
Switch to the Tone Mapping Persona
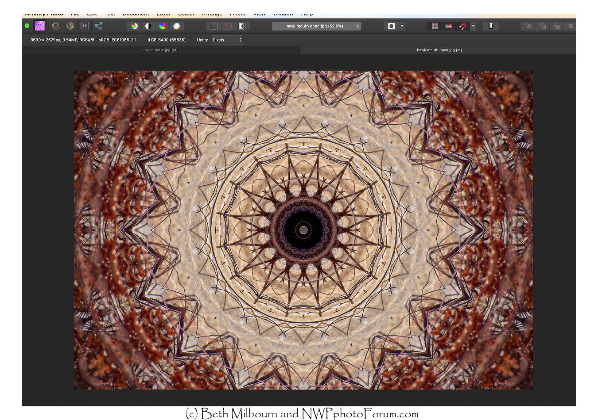click(x=84, y=26)
